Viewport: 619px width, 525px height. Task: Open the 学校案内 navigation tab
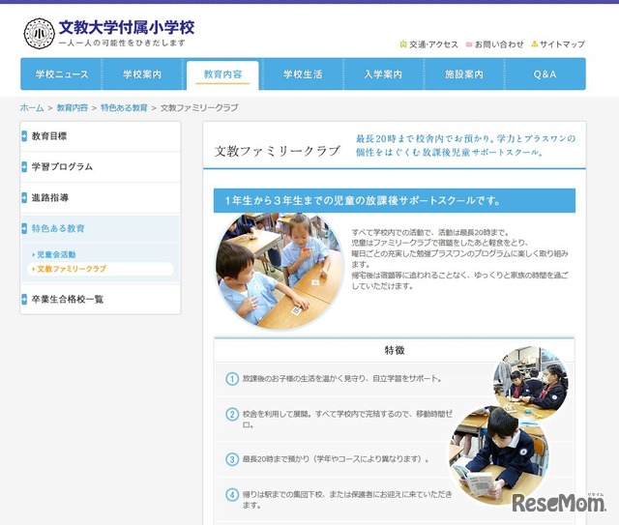click(x=142, y=74)
